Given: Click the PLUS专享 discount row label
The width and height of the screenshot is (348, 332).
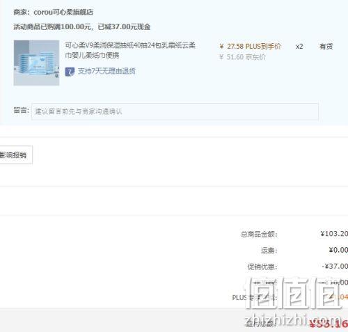Looking at the screenshot, I should click(x=255, y=298).
